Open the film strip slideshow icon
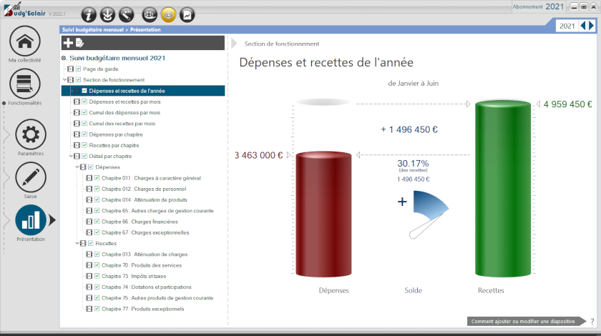This screenshot has width=601, height=336. tap(150, 15)
